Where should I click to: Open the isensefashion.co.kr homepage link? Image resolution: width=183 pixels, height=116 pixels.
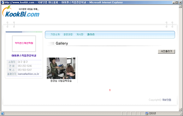(28, 74)
